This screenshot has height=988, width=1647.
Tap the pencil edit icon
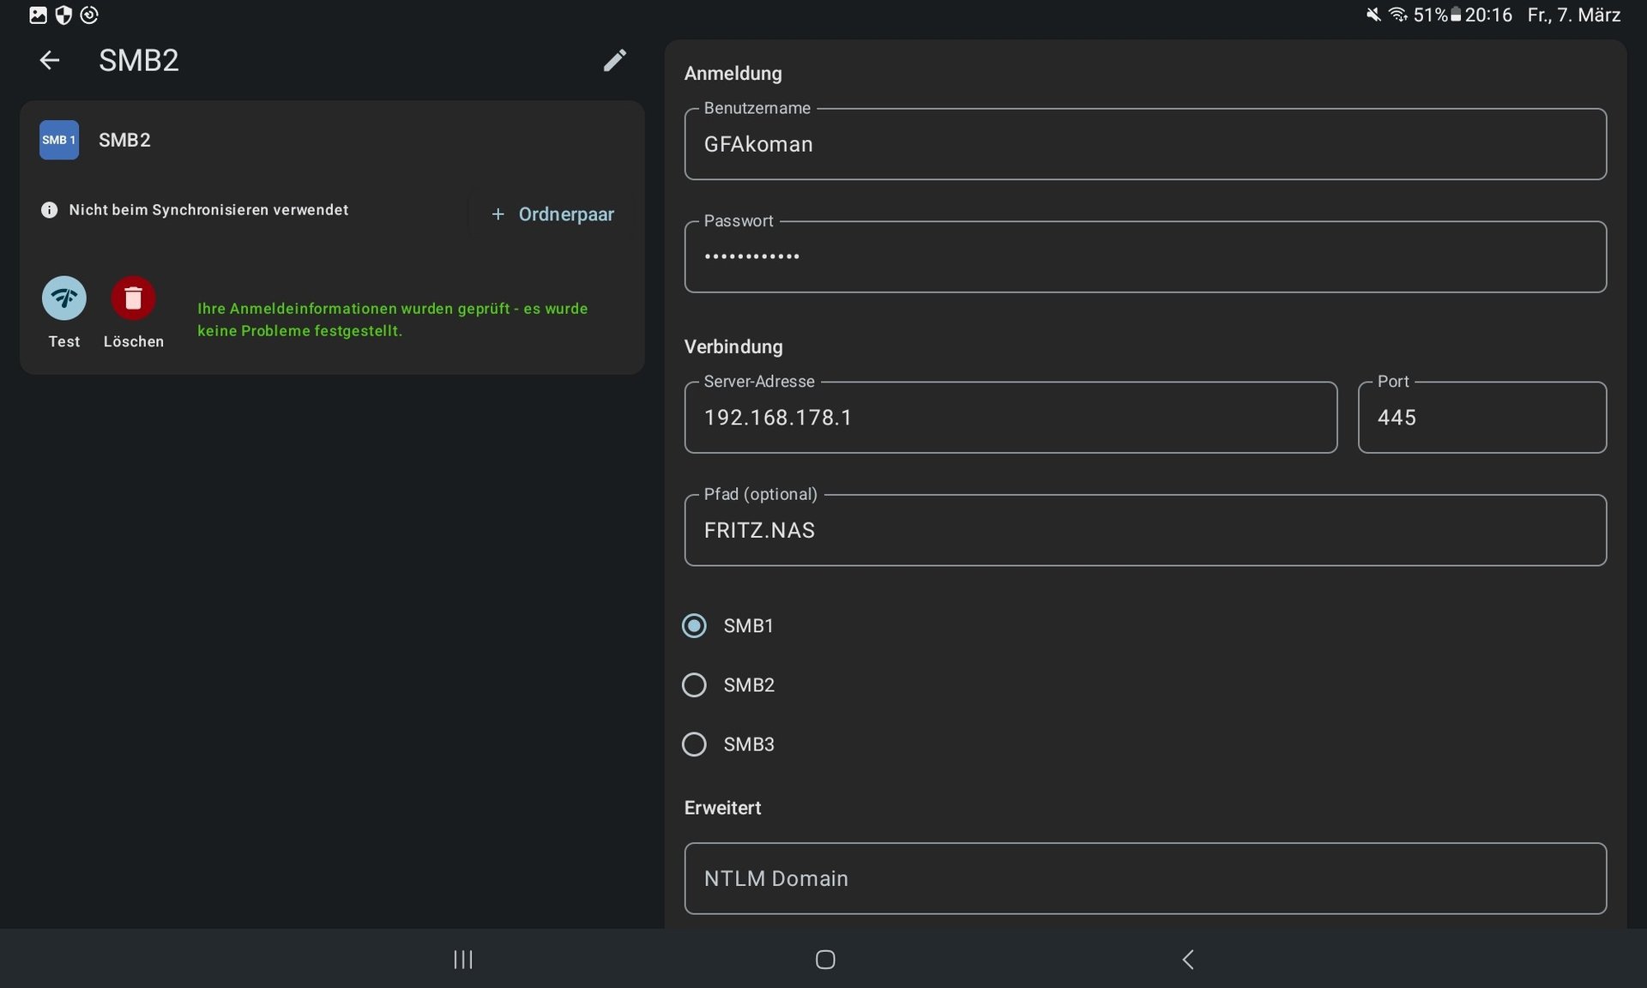pos(614,60)
